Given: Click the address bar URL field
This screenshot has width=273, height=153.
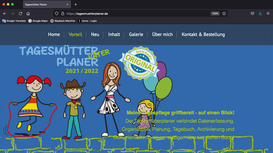Looking at the screenshot, I should tap(136, 14).
